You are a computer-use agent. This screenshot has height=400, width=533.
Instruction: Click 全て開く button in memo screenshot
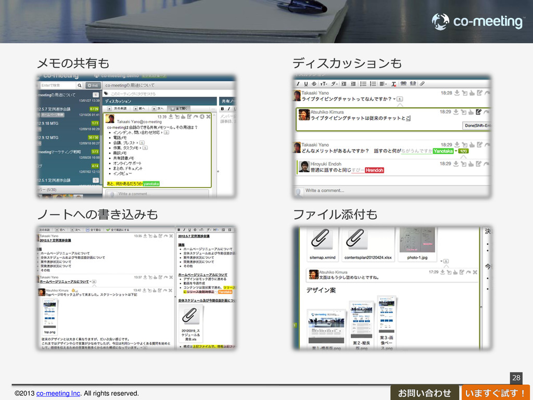point(179,108)
